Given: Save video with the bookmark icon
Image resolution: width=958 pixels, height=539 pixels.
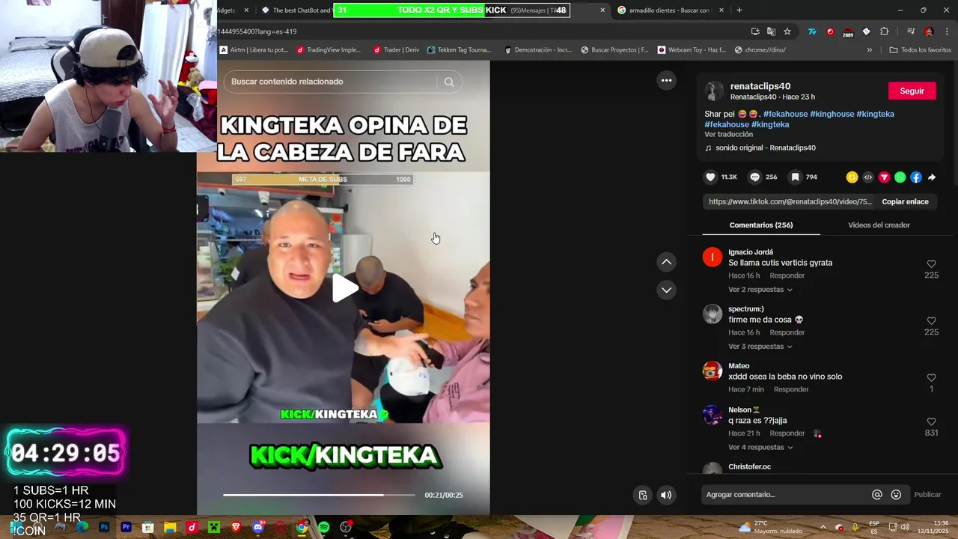Looking at the screenshot, I should click(x=795, y=177).
